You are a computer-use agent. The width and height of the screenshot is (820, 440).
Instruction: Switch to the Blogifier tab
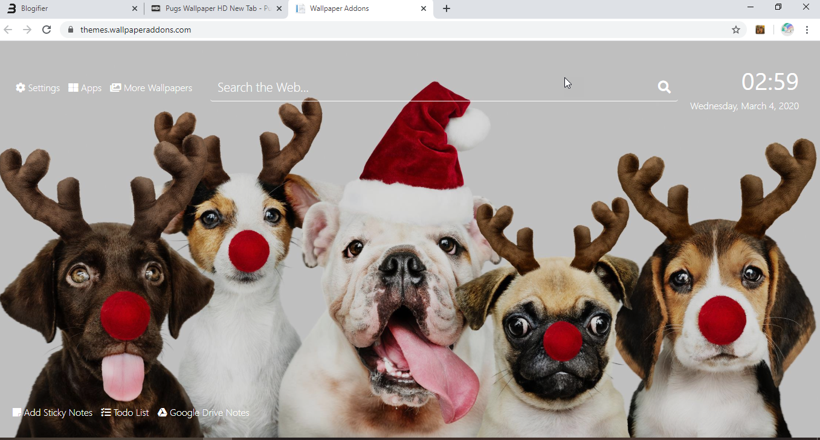tap(72, 8)
